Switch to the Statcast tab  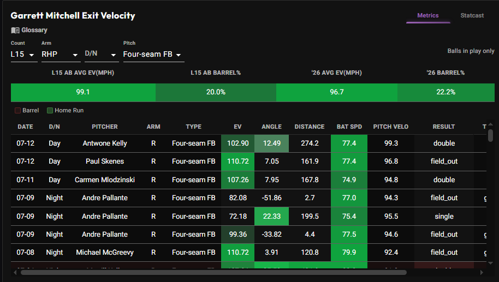pos(472,15)
